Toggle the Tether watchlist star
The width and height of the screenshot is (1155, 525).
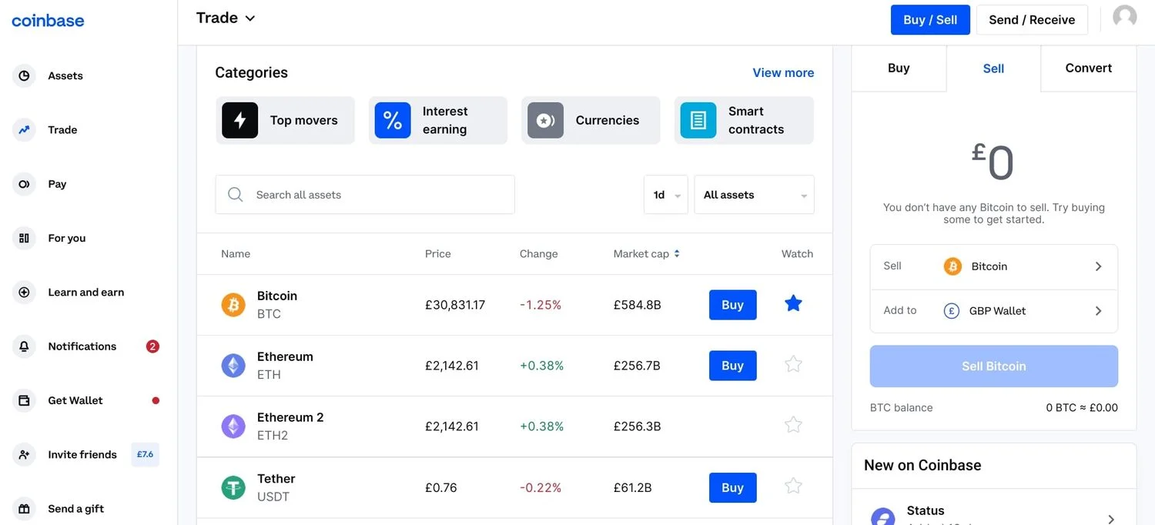click(x=793, y=487)
